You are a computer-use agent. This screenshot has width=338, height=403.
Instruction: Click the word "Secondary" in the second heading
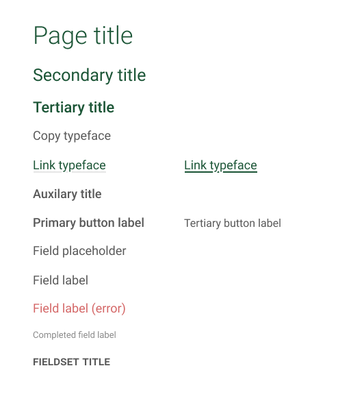coord(73,75)
